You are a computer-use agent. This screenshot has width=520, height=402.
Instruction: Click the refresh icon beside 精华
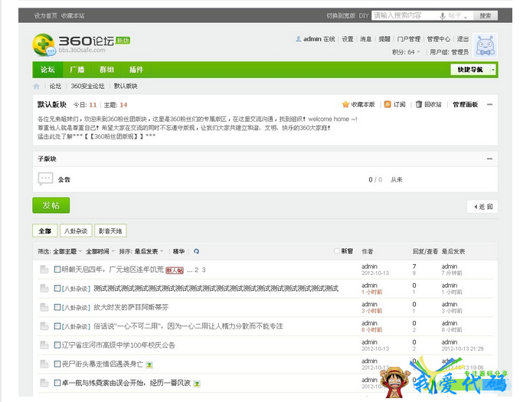pyautogui.click(x=196, y=251)
